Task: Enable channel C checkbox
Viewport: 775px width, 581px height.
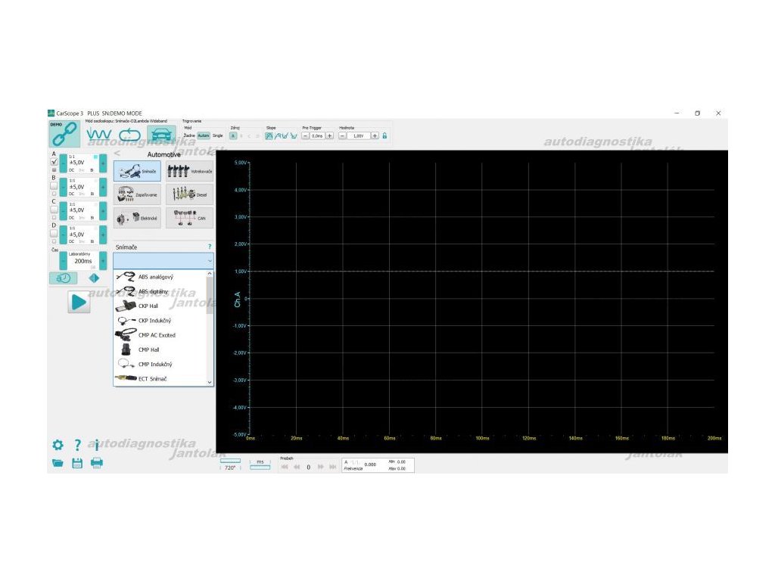Action: (54, 210)
